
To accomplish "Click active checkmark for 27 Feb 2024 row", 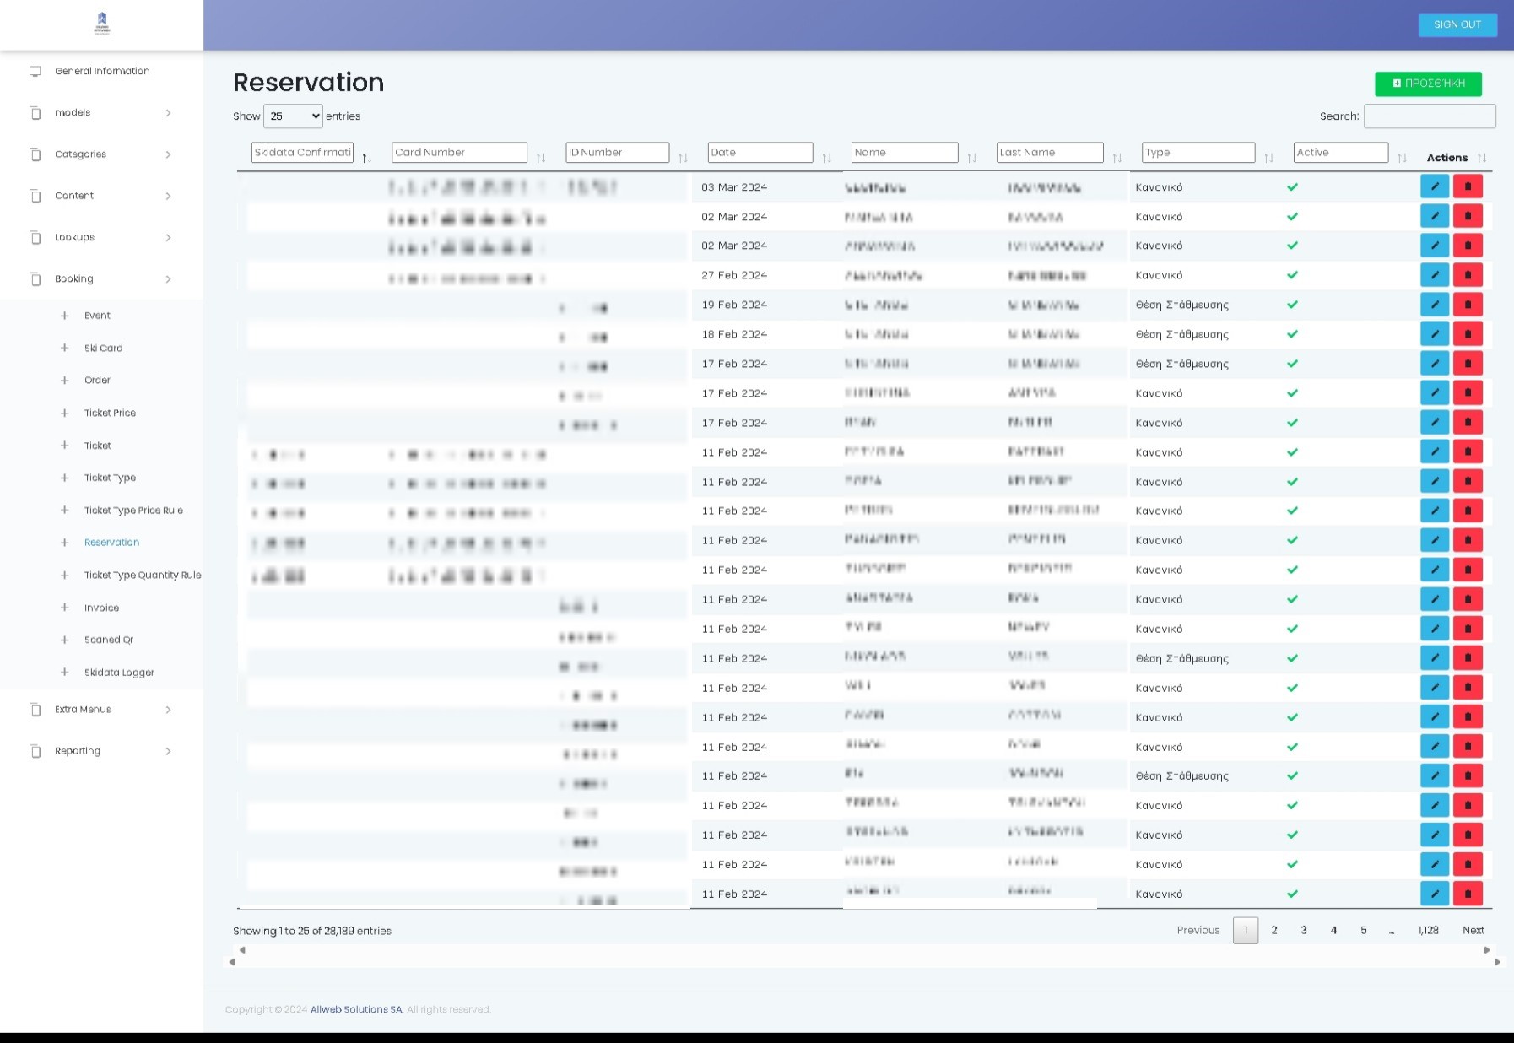I will (1292, 275).
